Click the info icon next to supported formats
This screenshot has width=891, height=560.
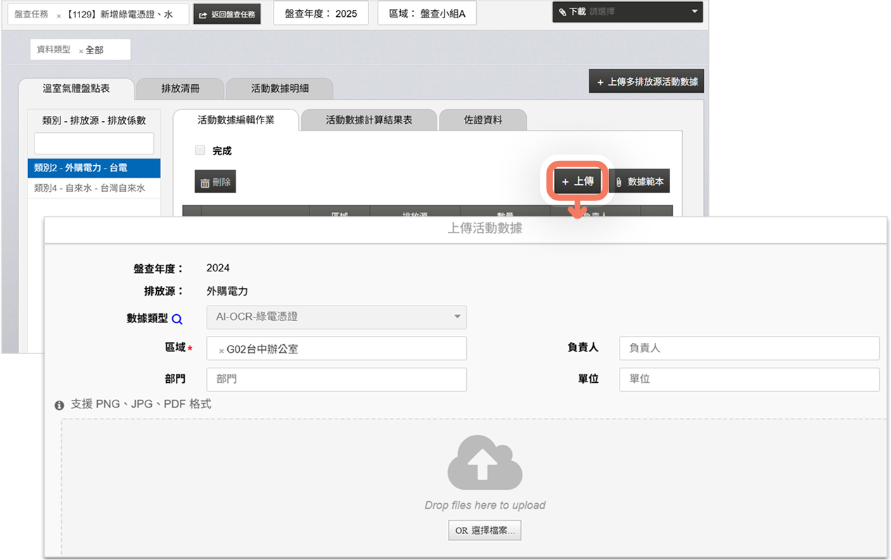[60, 405]
